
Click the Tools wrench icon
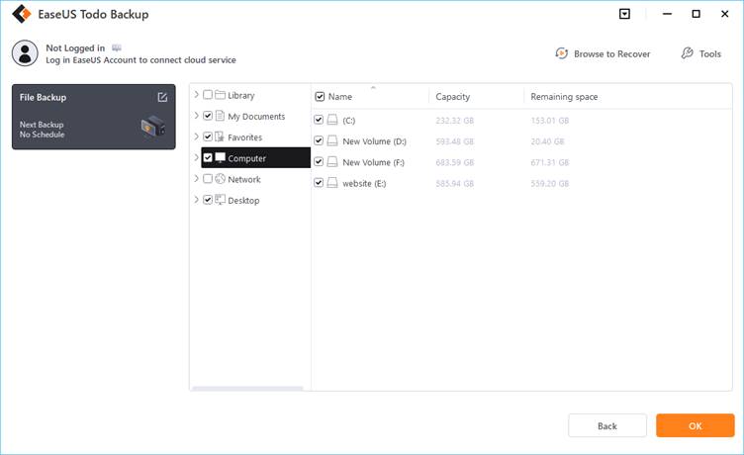(x=687, y=53)
